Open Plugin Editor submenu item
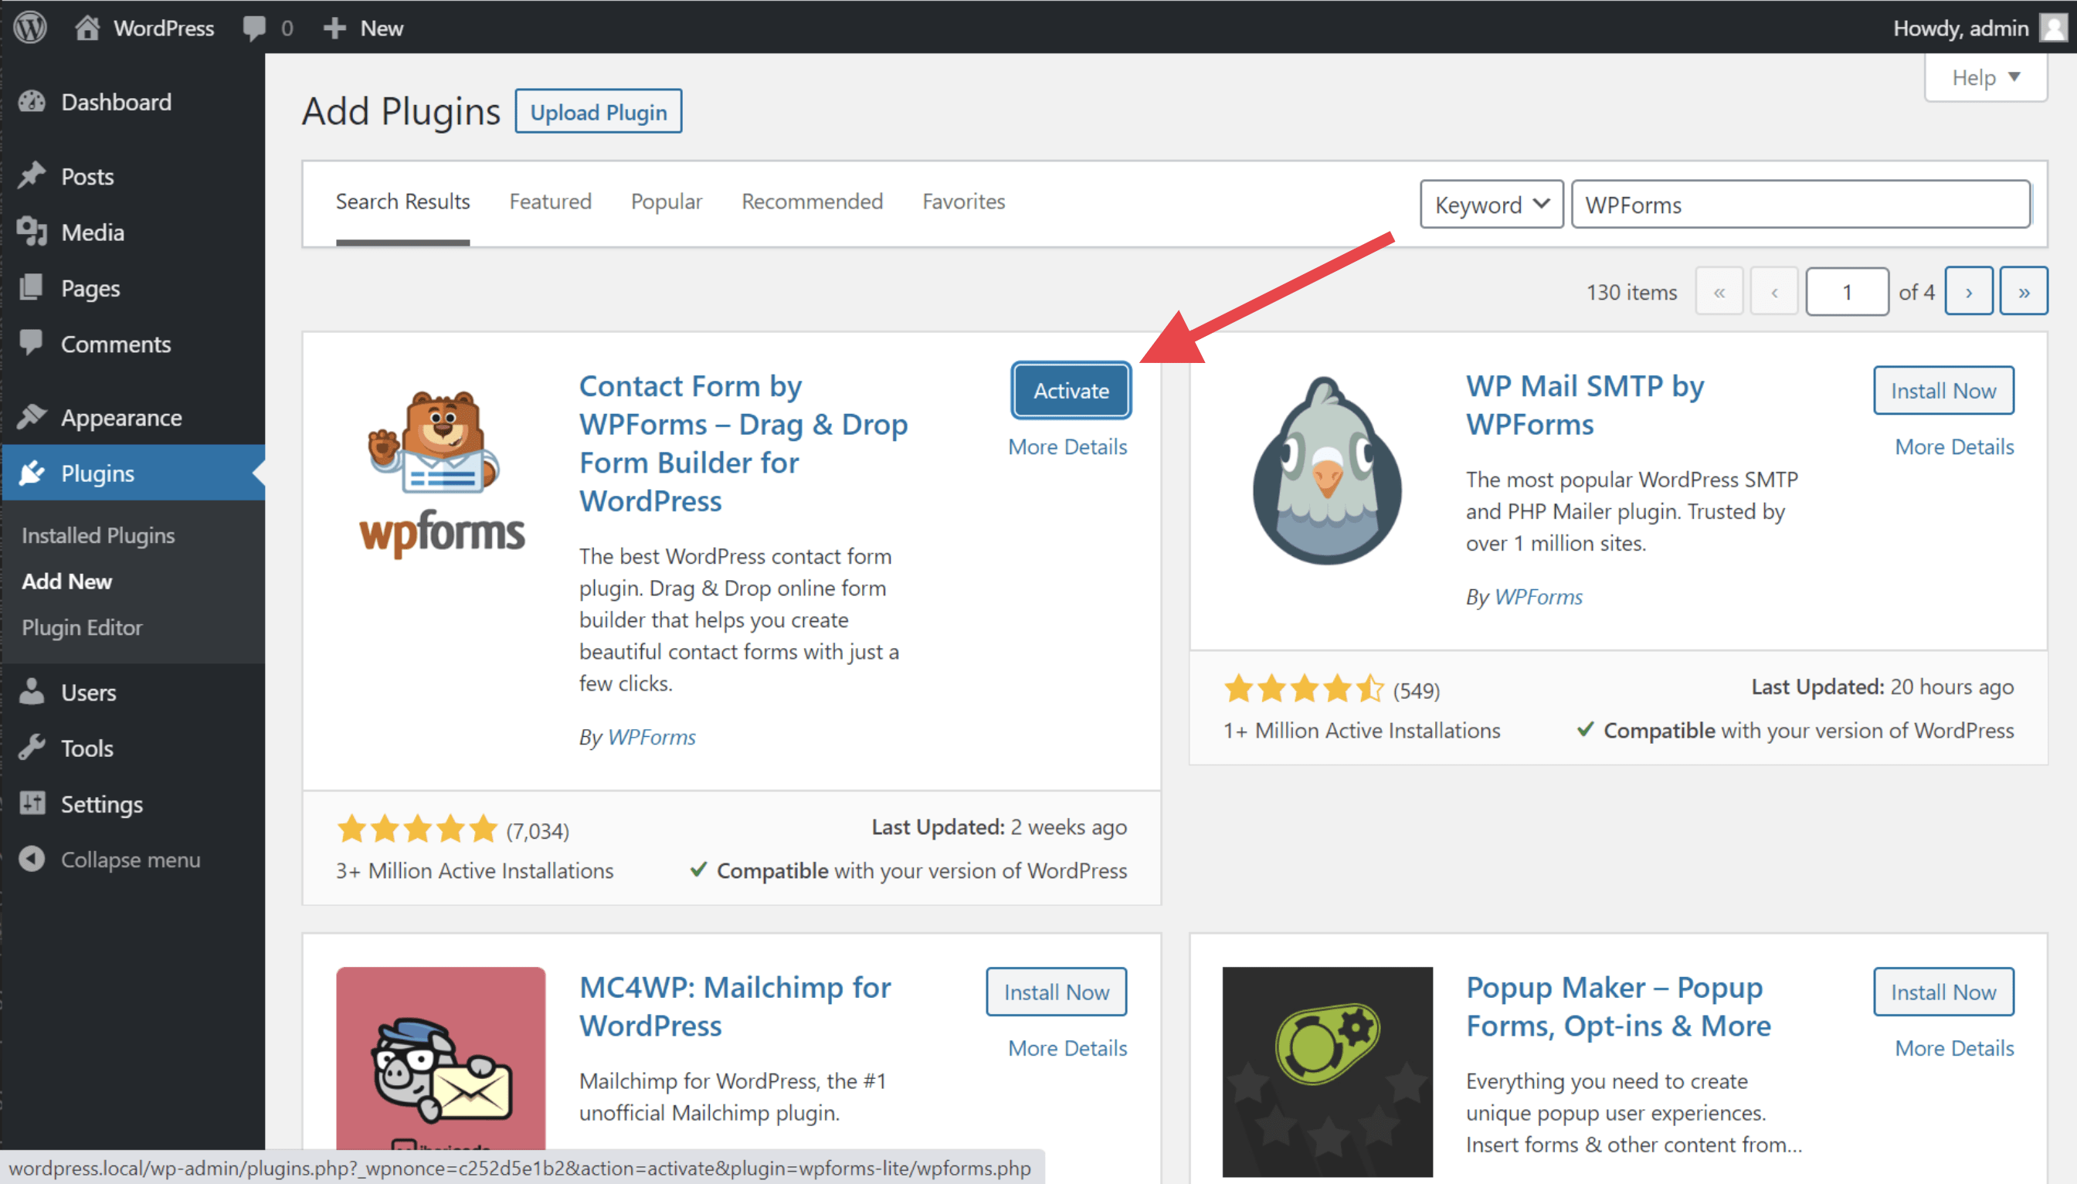Image resolution: width=2077 pixels, height=1184 pixels. coord(82,628)
